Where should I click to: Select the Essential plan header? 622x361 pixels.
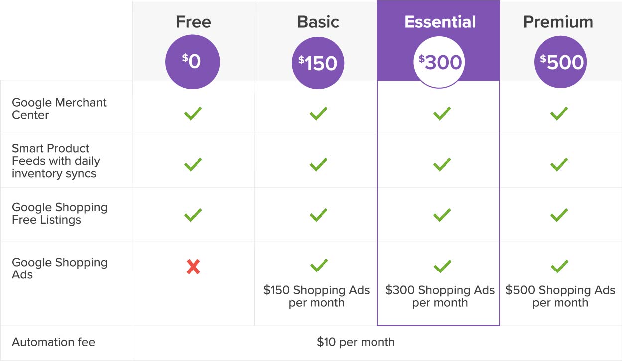(440, 22)
